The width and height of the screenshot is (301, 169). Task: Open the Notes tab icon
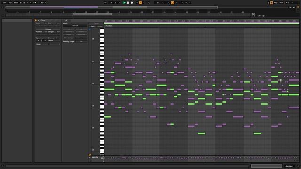coord(66,20)
